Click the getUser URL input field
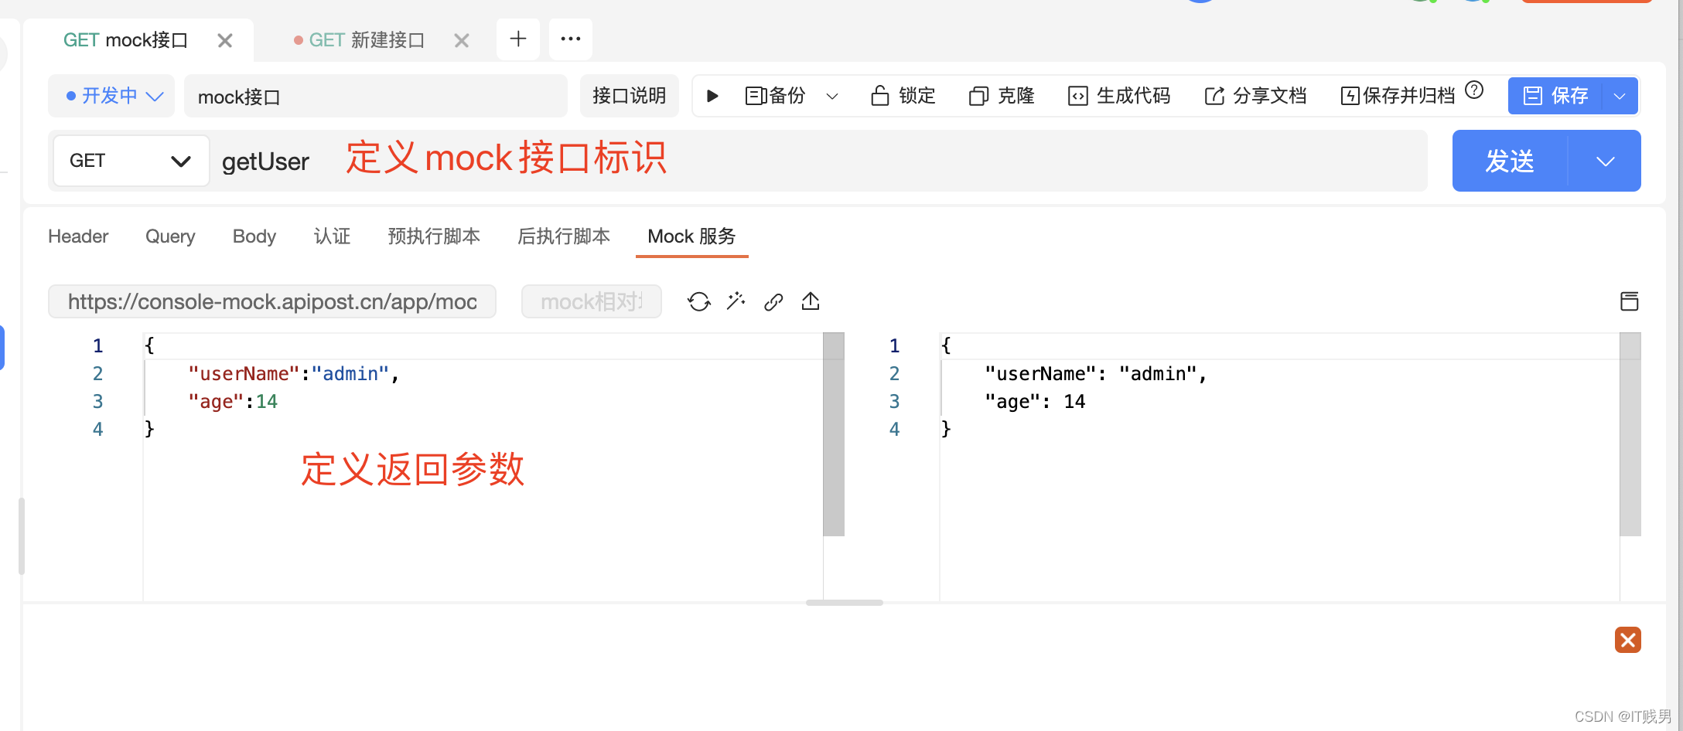 (x=818, y=161)
